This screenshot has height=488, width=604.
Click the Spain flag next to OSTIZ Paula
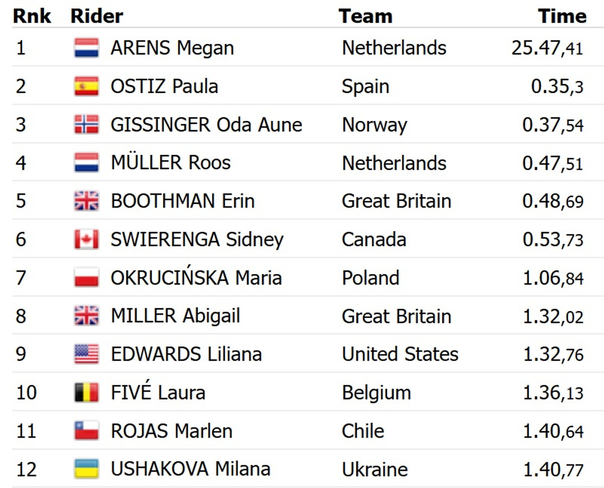(x=87, y=86)
